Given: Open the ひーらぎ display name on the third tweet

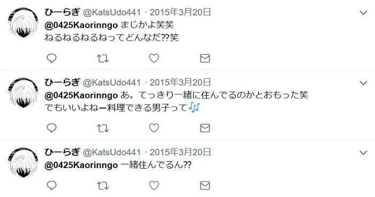Looking at the screenshot, I should [62, 152].
